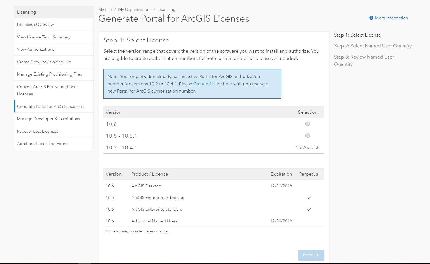Open View License Term Summary
This screenshot has width=430, height=264.
44,37
